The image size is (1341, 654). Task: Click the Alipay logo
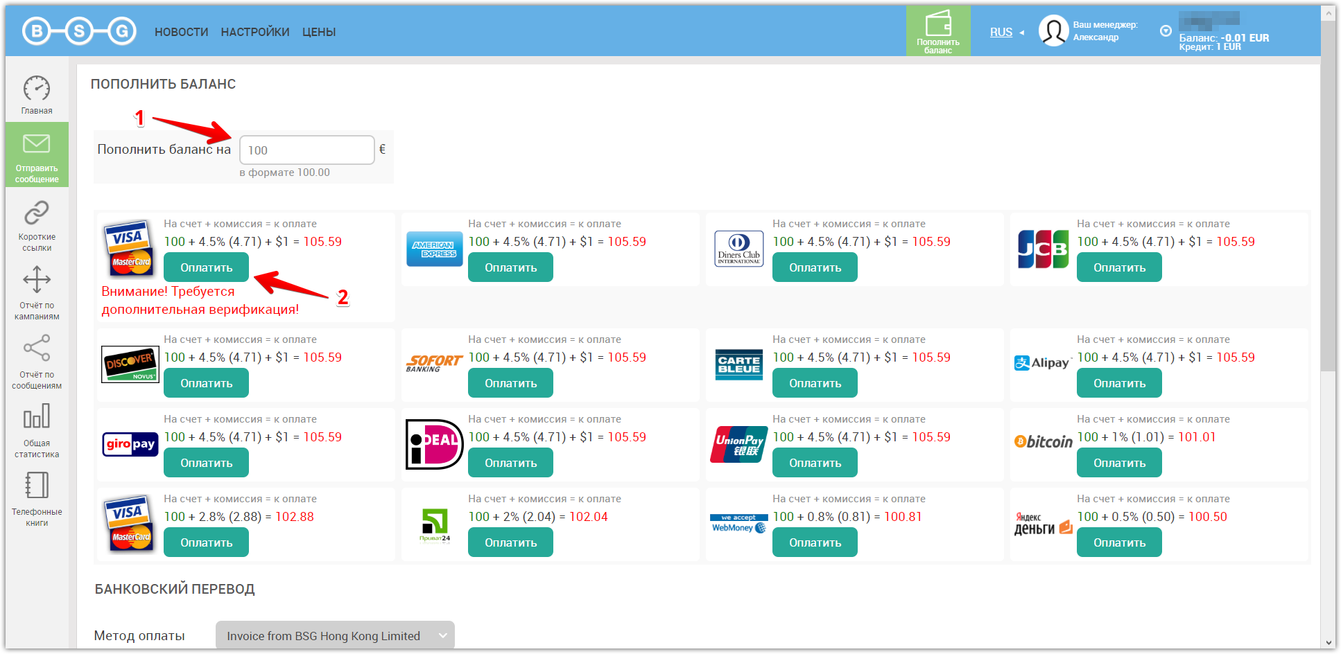[x=1042, y=363]
